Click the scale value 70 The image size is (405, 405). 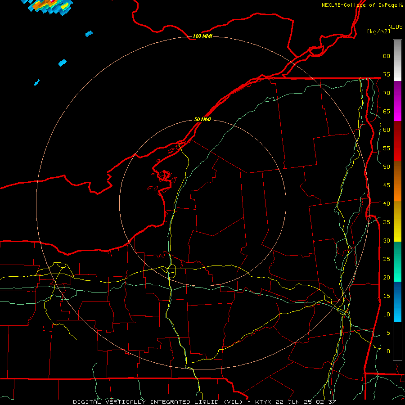387,93
